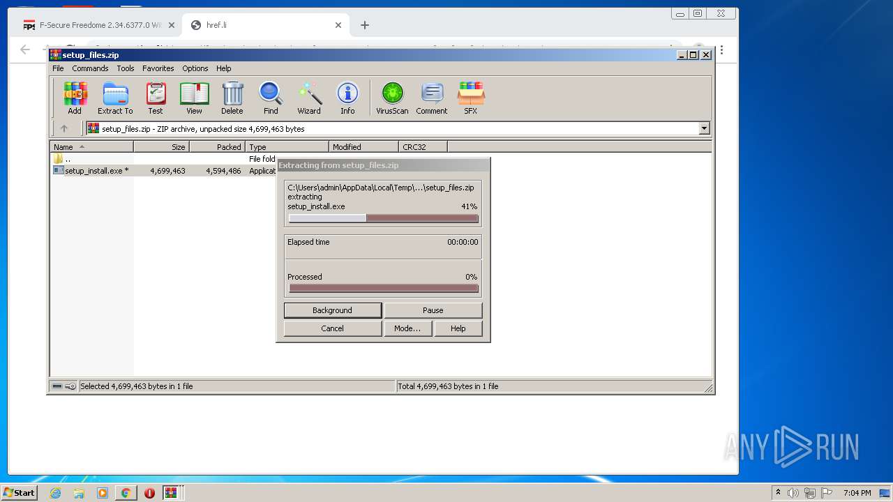The height and width of the screenshot is (502, 893).
Task: Click the Delete trash can icon
Action: (232, 98)
